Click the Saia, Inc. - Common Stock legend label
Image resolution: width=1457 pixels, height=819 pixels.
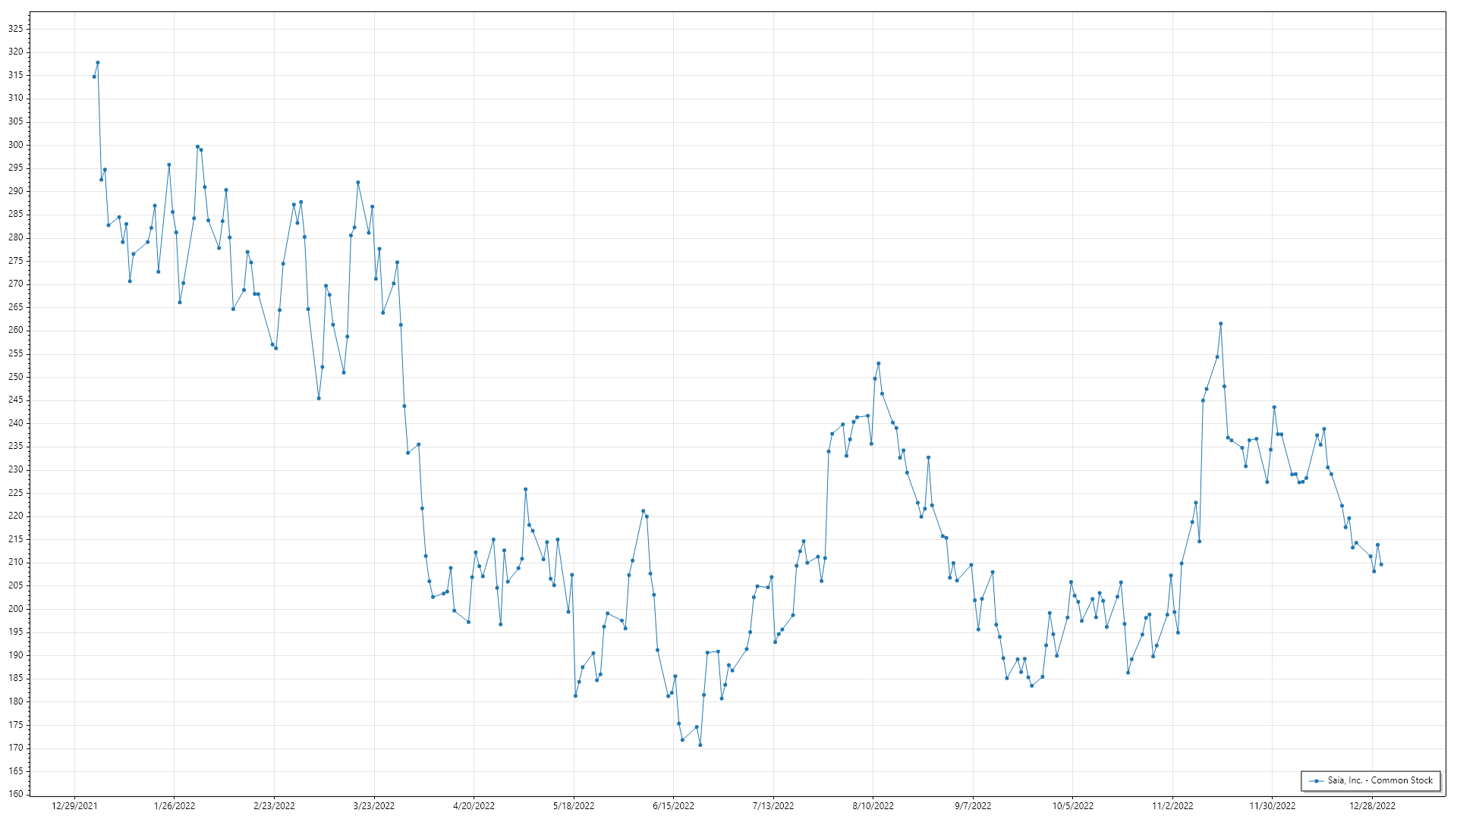1380,780
